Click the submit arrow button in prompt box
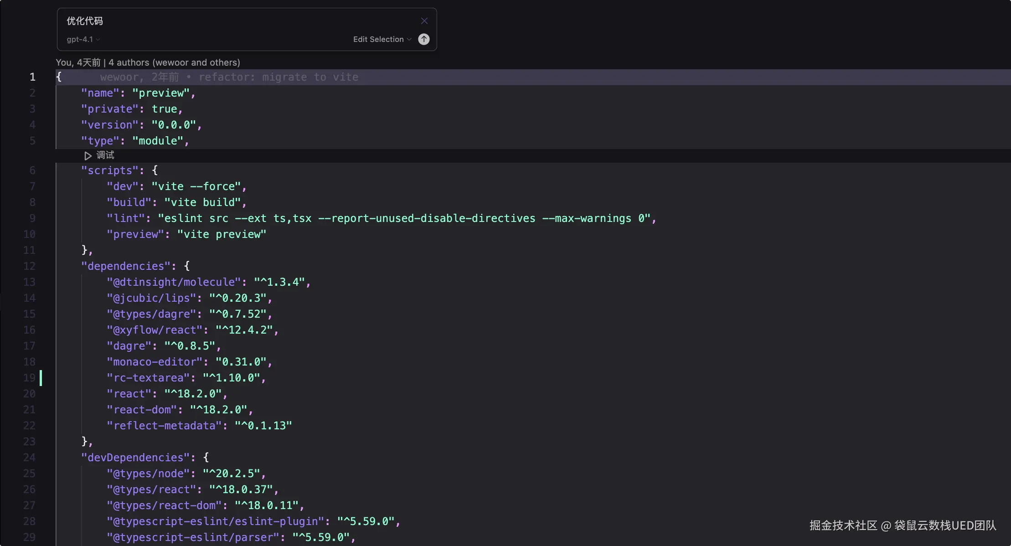 tap(424, 39)
